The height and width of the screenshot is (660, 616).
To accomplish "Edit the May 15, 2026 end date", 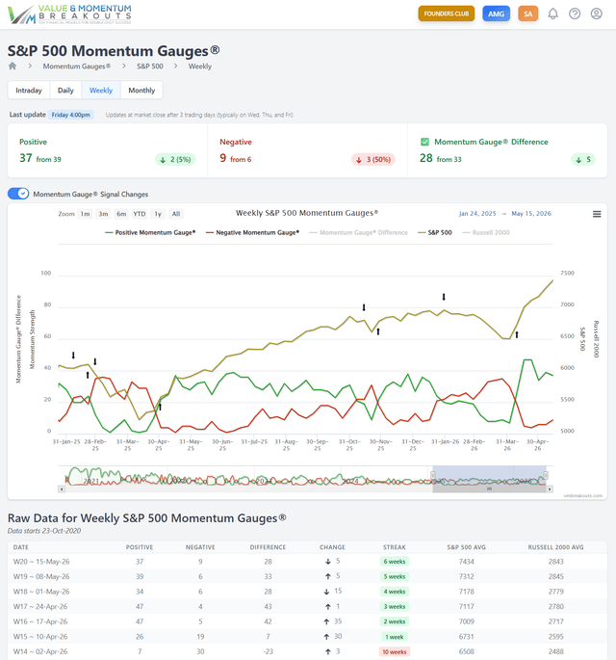I will pos(531,213).
